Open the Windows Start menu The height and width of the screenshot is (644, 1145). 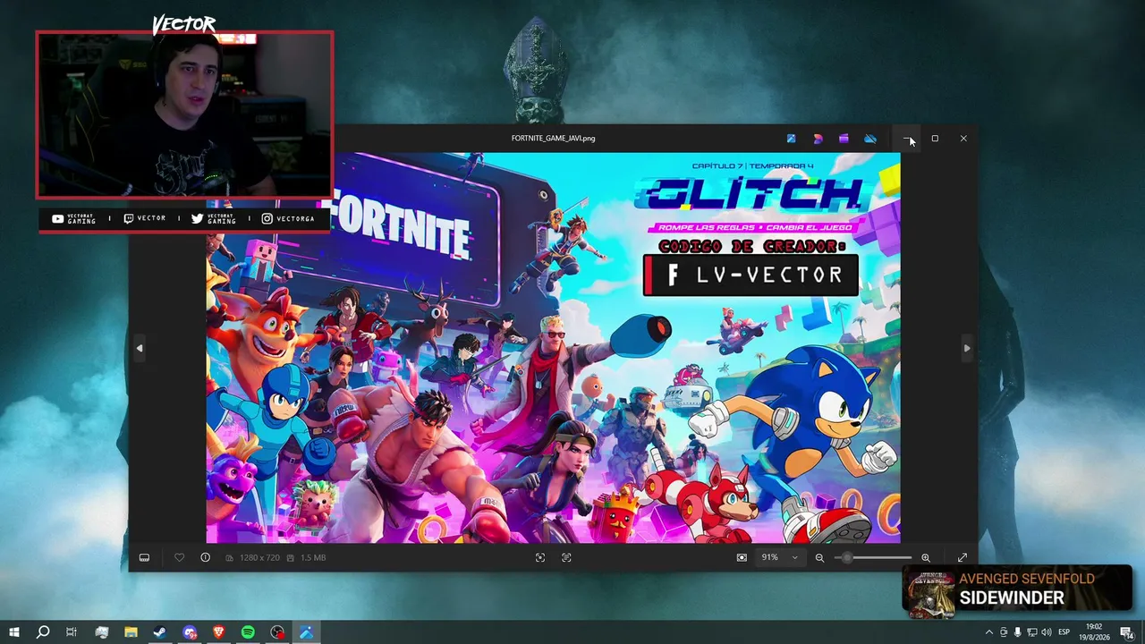point(14,632)
